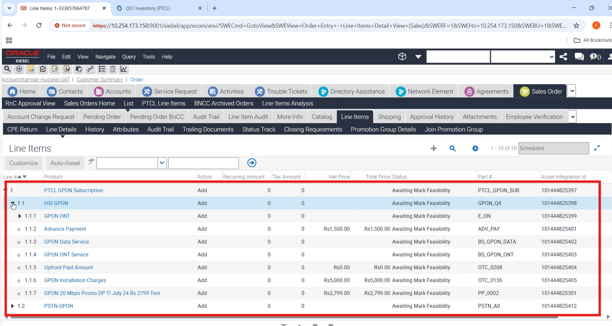Switch to the Approval History tab

[x=431, y=116]
